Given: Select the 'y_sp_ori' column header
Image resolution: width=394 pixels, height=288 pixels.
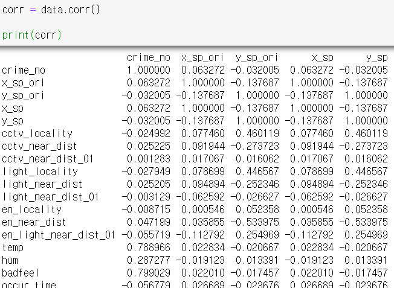Looking at the screenshot, I should pos(257,58).
